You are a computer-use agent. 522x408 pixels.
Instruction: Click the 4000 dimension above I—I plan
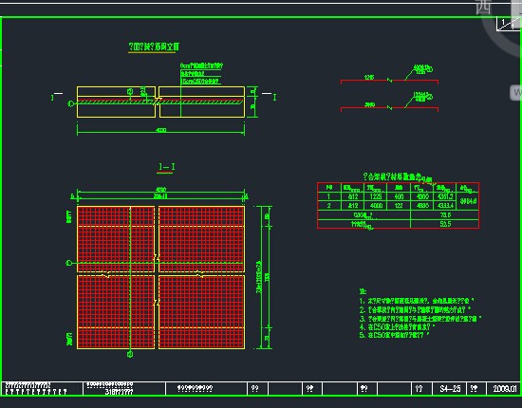click(x=160, y=190)
